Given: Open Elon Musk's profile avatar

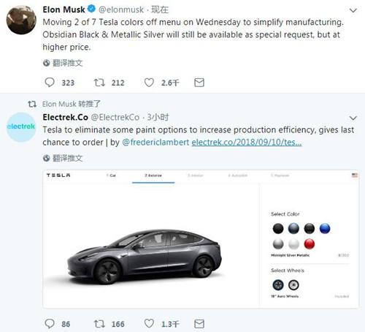Looking at the screenshot, I should pos(21,20).
